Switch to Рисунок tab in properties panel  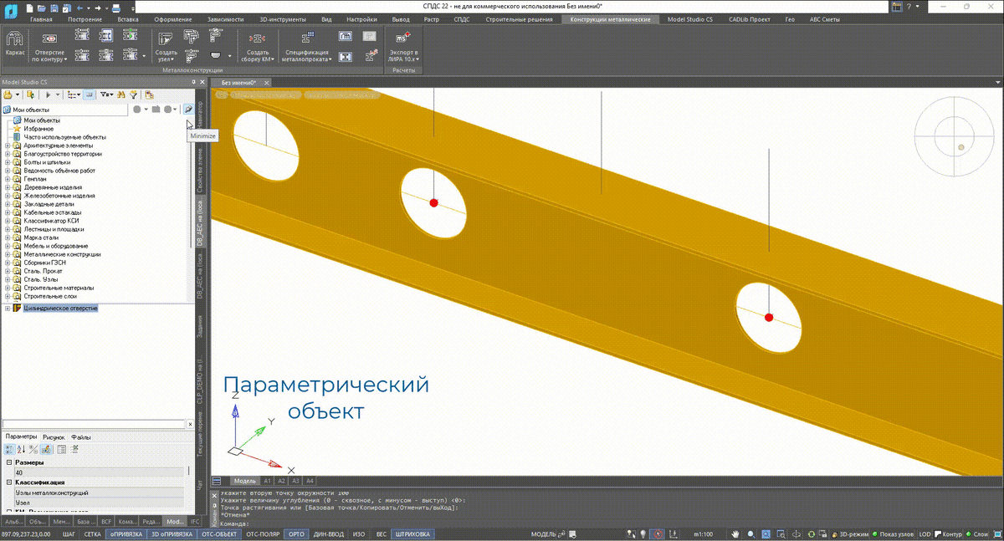(x=54, y=436)
